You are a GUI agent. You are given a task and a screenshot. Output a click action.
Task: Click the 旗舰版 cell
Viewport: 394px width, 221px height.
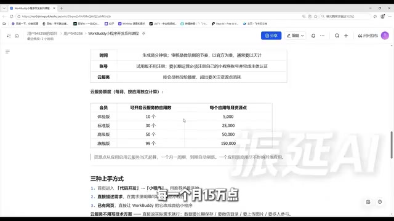103,143
